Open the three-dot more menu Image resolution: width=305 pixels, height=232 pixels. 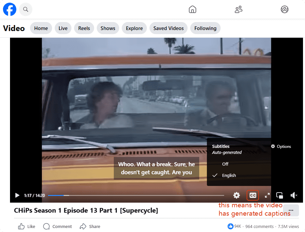[291, 210]
